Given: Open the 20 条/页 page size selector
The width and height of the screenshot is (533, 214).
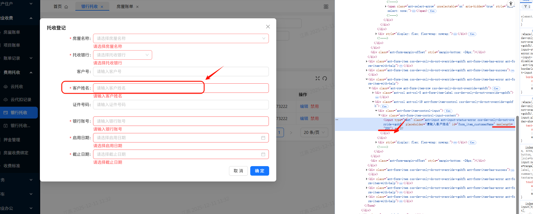Looking at the screenshot, I should point(314,132).
